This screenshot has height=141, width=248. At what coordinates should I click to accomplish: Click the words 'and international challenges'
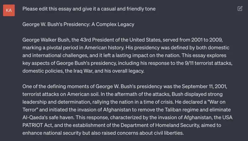click(55, 55)
